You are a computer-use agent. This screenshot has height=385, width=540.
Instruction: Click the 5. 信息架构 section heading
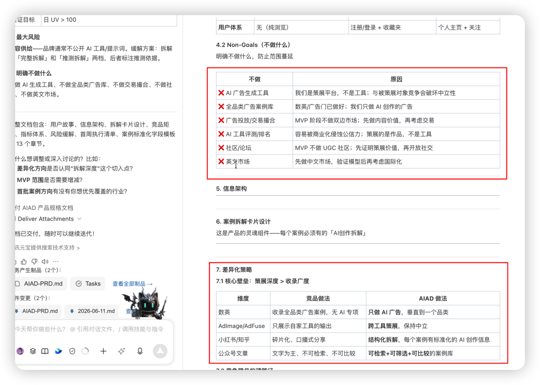click(x=231, y=188)
